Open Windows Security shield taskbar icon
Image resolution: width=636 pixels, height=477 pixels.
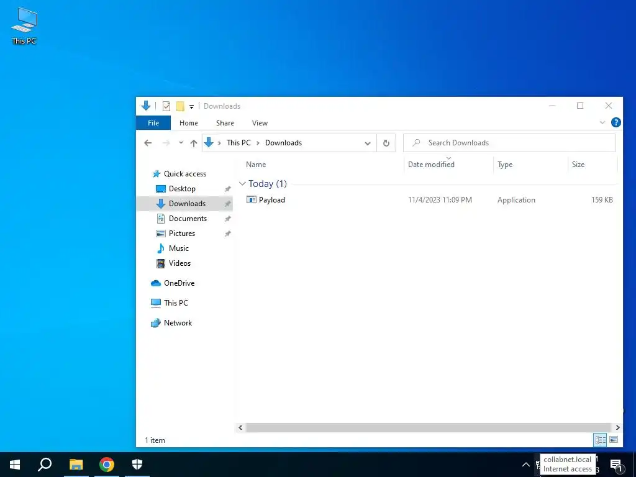point(137,465)
